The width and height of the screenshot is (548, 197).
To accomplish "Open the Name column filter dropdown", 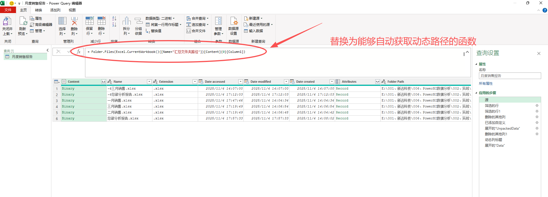I will pos(149,82).
